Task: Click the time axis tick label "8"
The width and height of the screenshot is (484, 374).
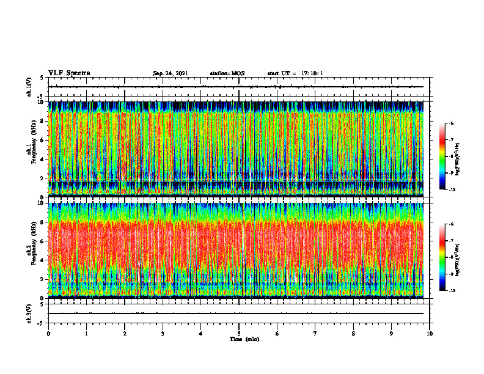Action: tap(353, 334)
